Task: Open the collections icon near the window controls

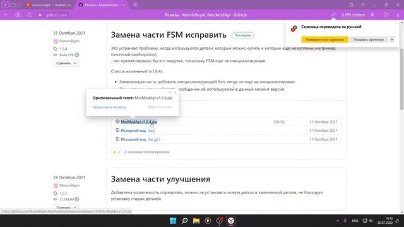Action: (352, 5)
